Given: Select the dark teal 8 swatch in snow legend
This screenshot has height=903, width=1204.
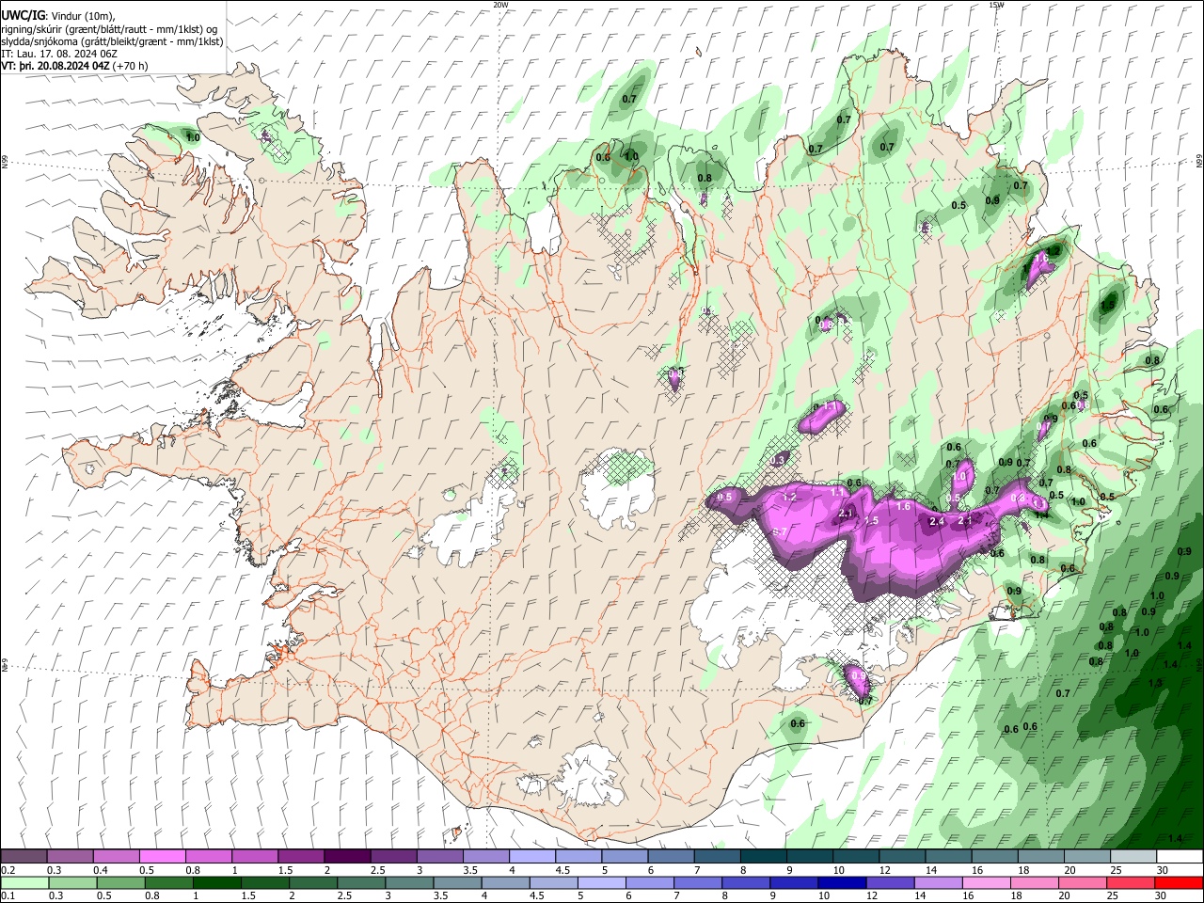Looking at the screenshot, I should tap(763, 856).
